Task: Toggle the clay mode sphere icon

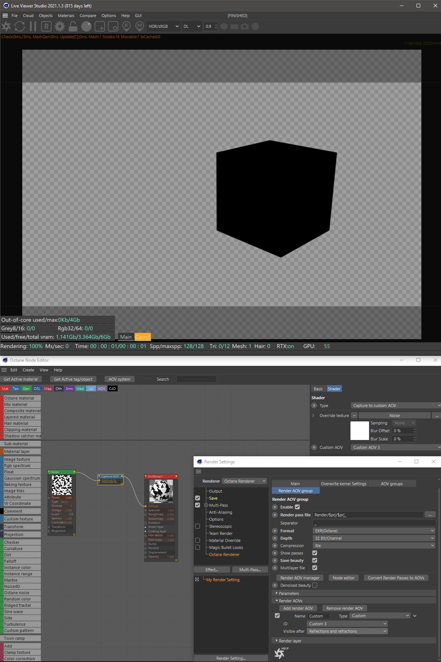Action: point(86,26)
